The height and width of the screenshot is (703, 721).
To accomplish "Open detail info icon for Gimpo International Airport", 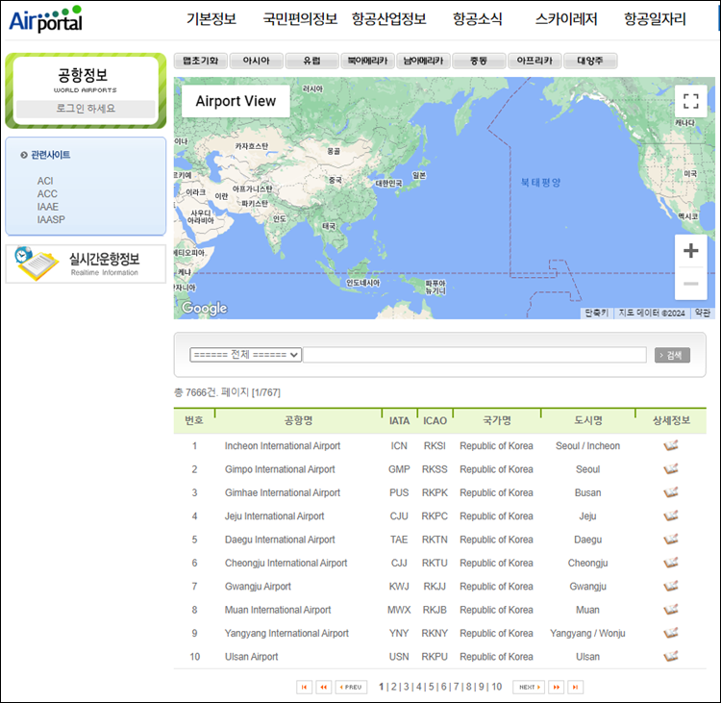I will point(671,468).
